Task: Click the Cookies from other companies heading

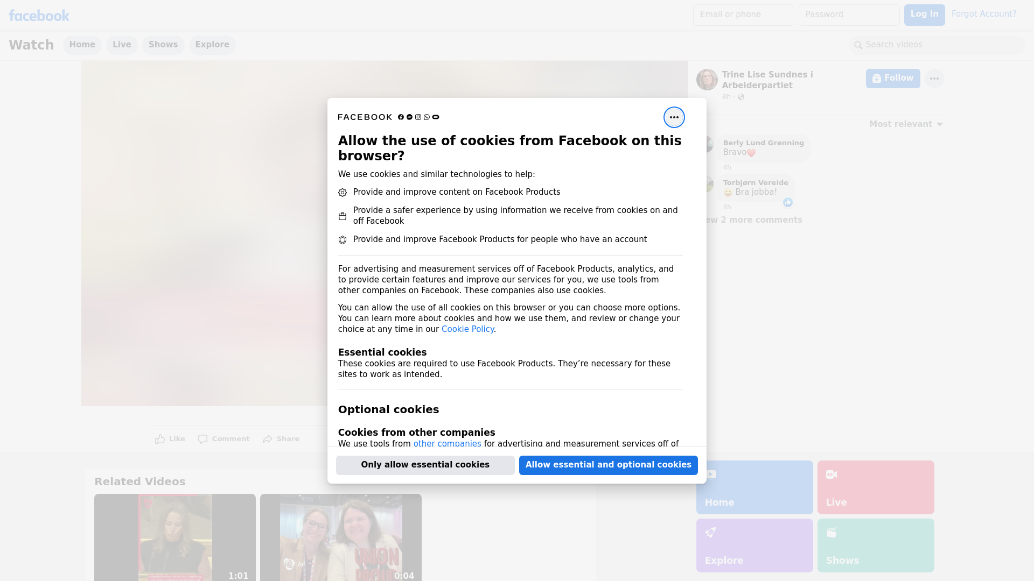Action: [x=416, y=433]
